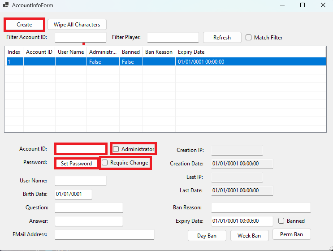Viewport: 333px width, 251px height.
Task: Click the Day Ban button
Action: point(207,236)
